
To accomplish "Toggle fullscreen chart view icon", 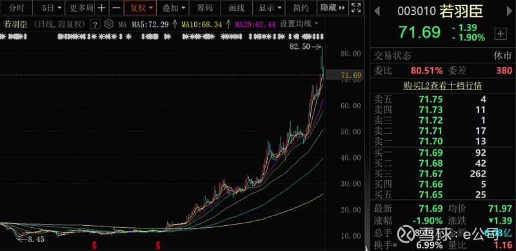I will [x=355, y=8].
